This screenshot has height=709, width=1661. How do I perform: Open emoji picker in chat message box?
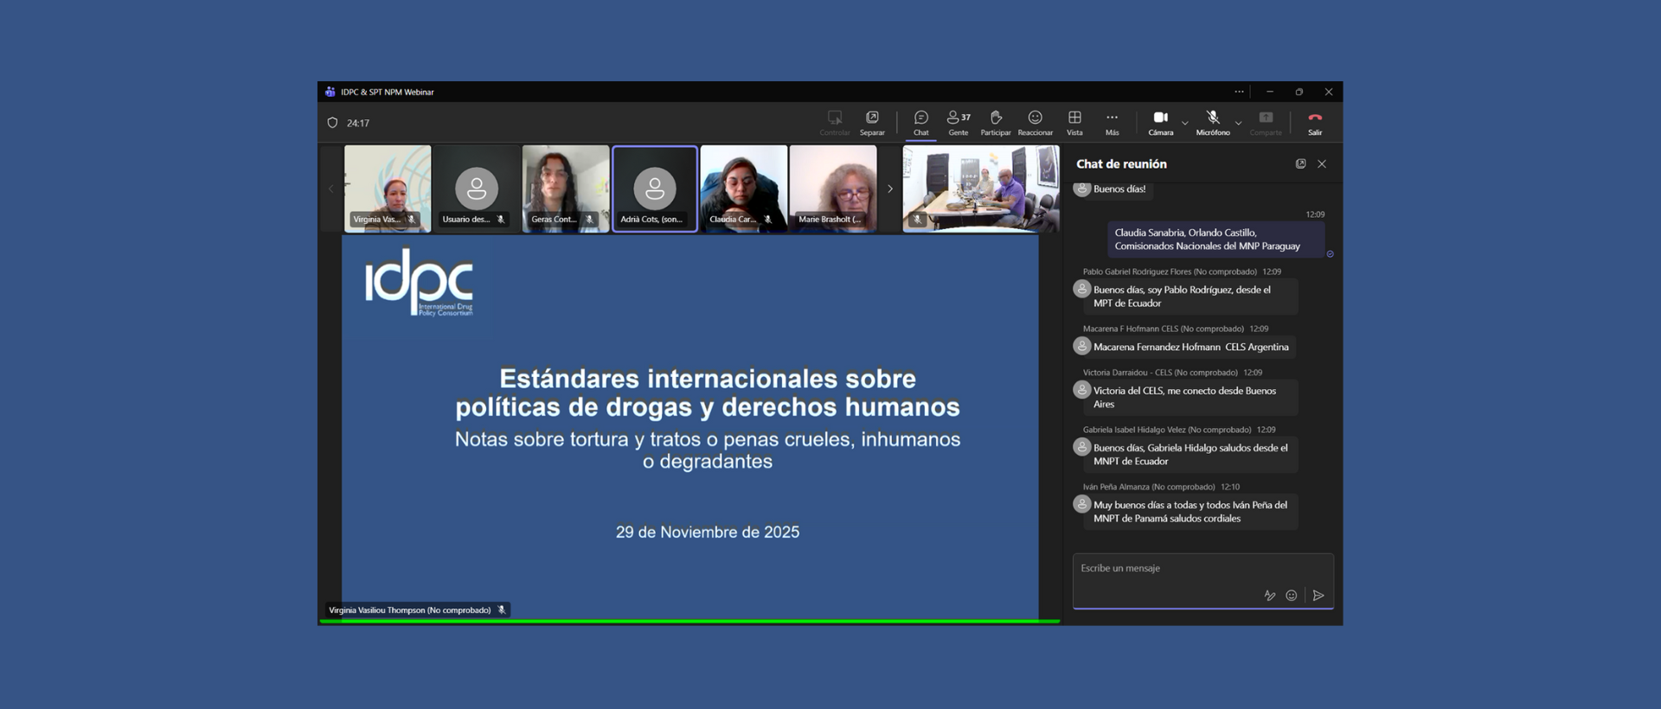(1292, 595)
